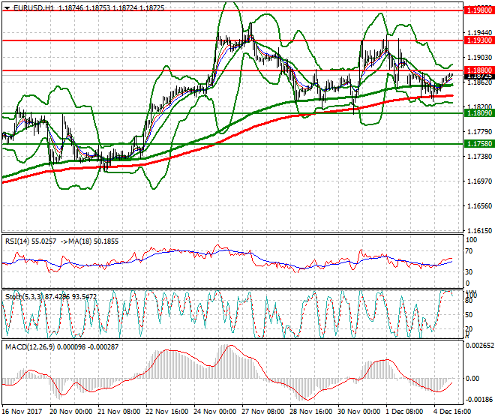This screenshot has width=495, height=420.
Task: Click the green 1.17580 price level label
Action: [x=479, y=144]
